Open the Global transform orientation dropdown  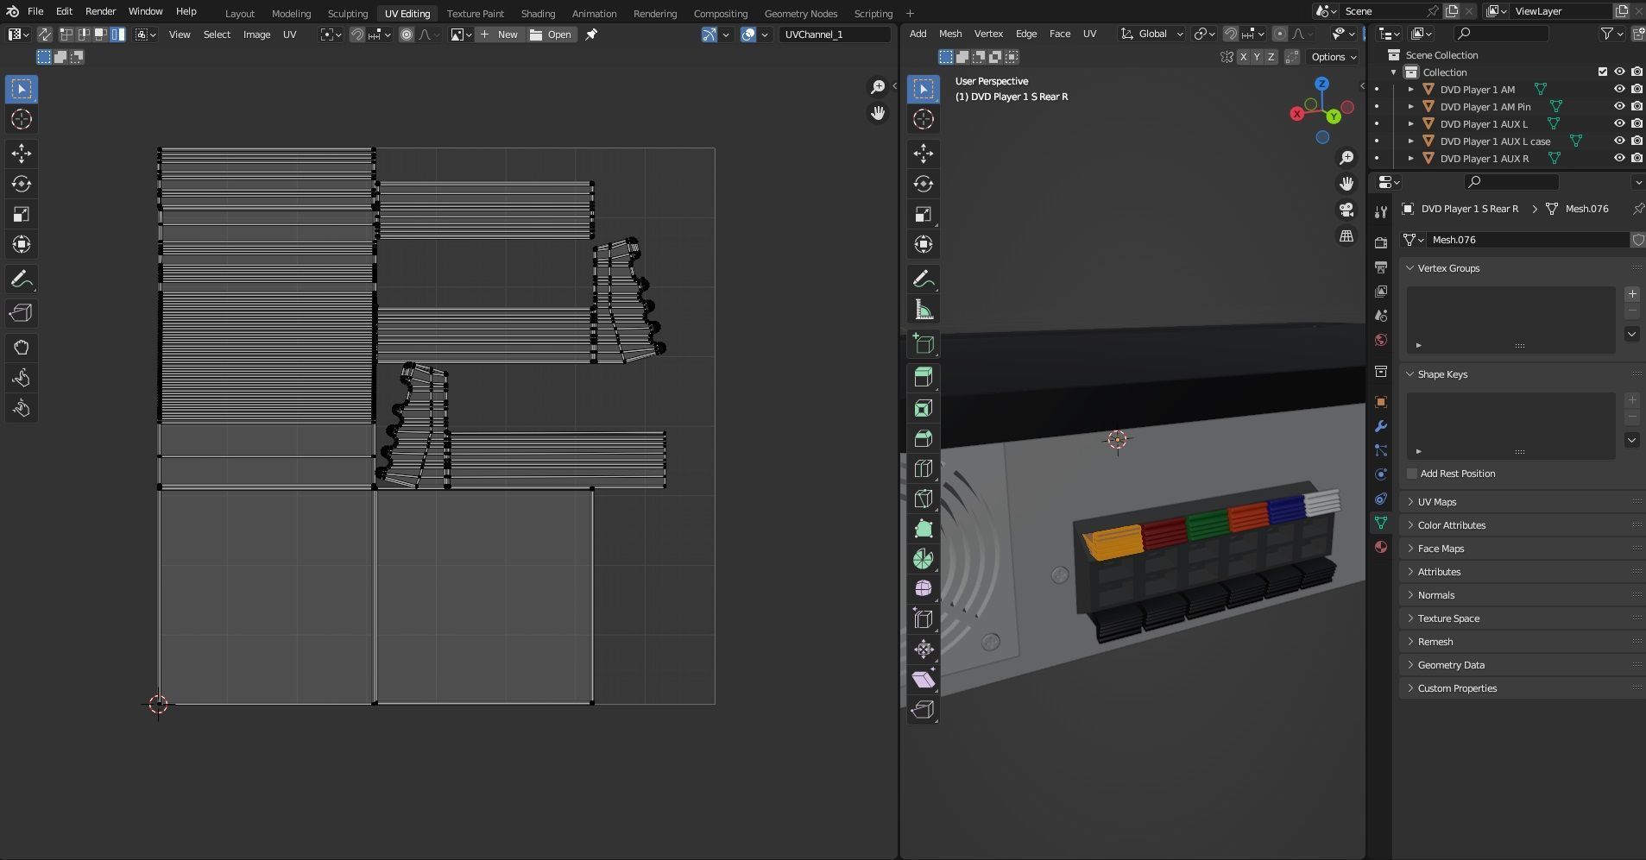1151,34
